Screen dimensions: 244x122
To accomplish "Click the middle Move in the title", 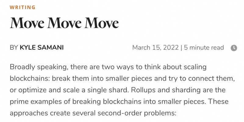I will [x=64, y=23].
